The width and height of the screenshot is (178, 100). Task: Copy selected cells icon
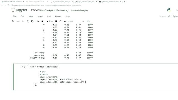(x=28, y=21)
